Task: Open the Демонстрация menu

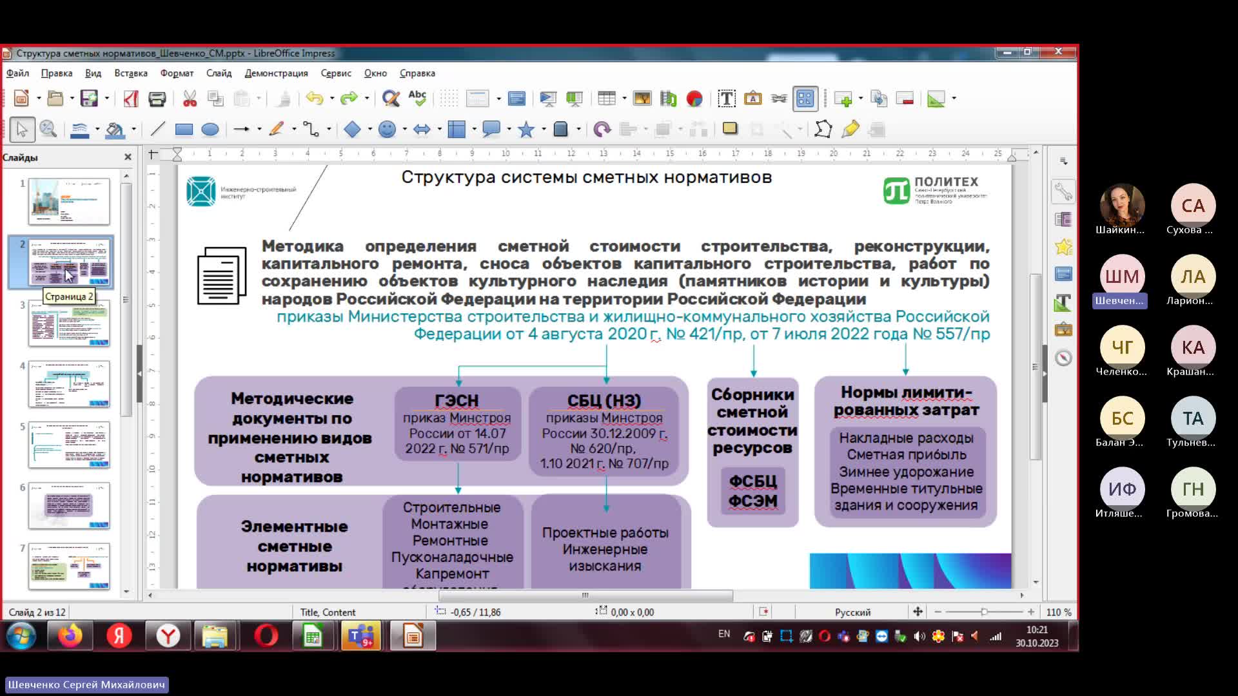Action: [x=276, y=73]
